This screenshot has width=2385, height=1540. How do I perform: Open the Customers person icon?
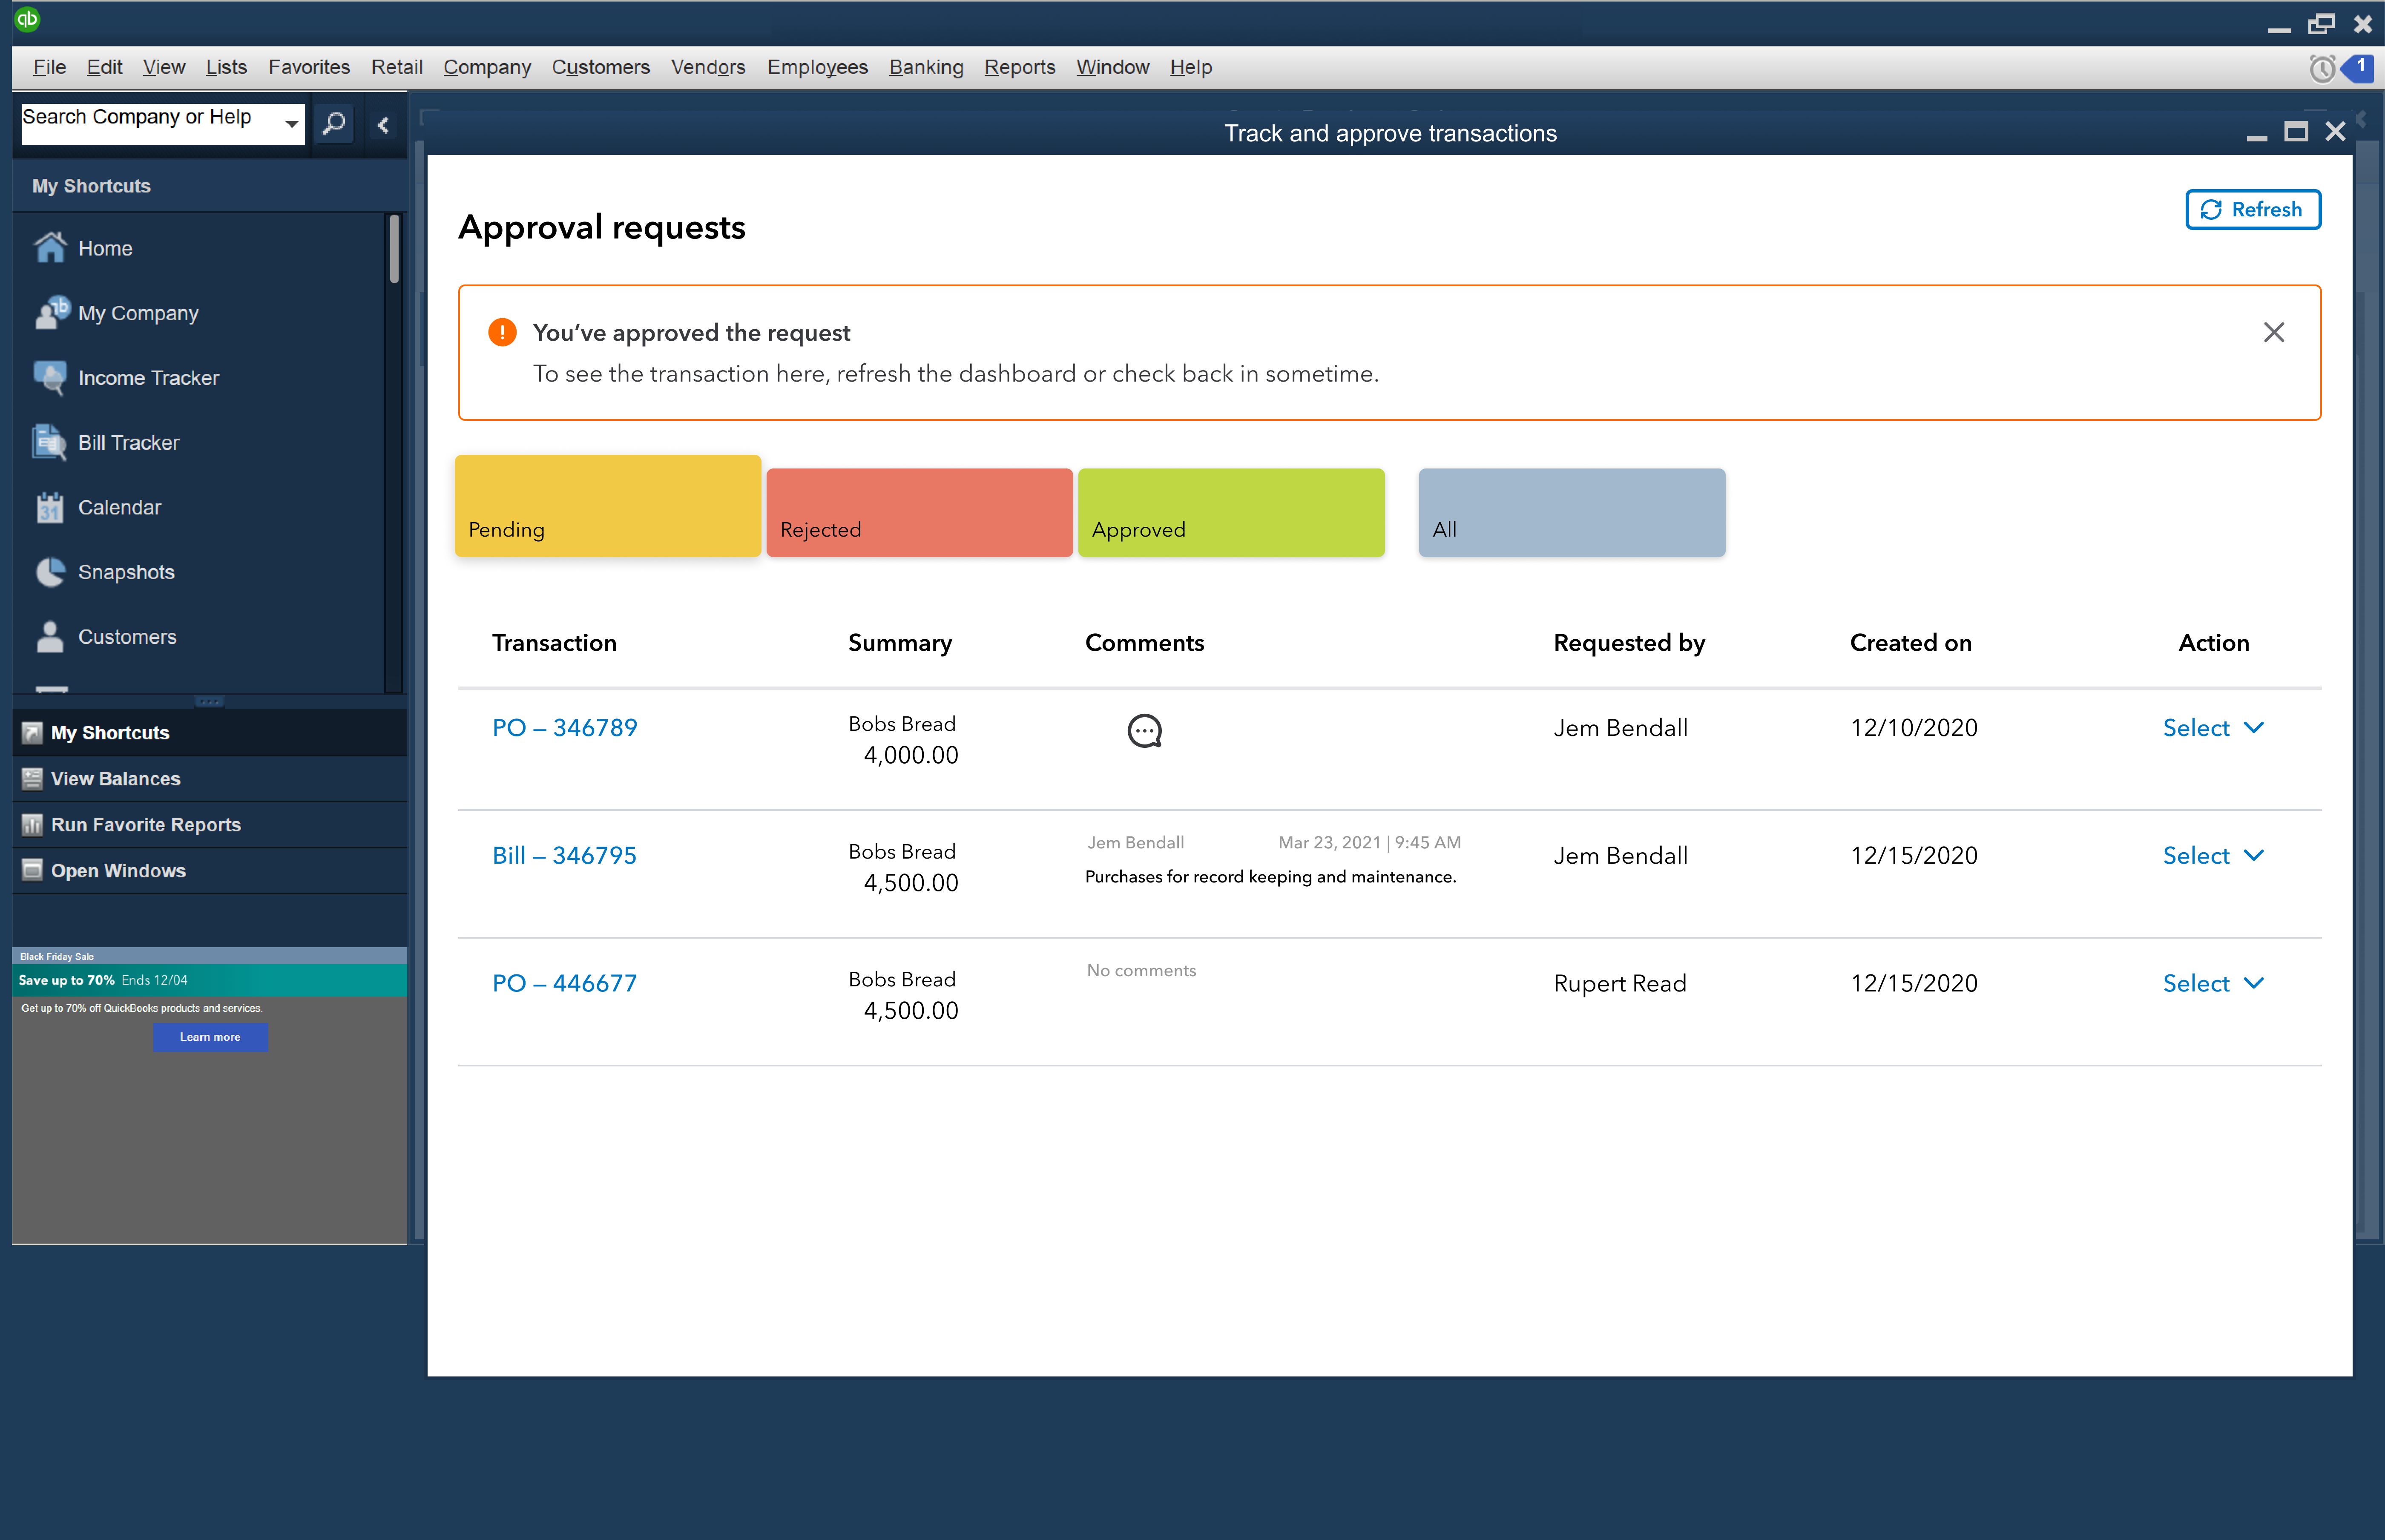click(50, 637)
